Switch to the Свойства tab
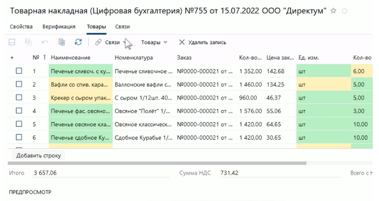 pos(21,27)
